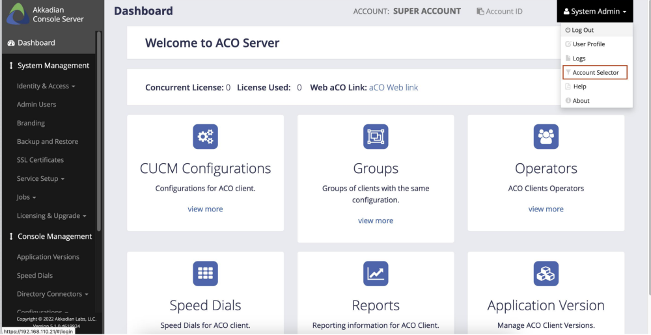
Task: Click the Speed Dials grid icon
Action: pos(205,273)
